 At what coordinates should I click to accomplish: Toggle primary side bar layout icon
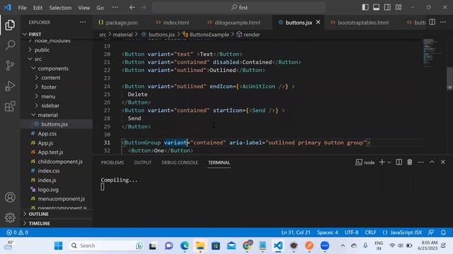365,8
